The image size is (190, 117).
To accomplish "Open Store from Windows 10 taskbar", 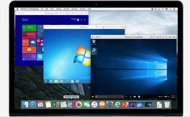I will tap(139, 97).
